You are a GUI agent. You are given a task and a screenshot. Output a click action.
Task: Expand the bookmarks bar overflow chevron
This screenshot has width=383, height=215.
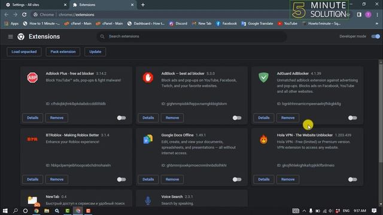(376, 24)
